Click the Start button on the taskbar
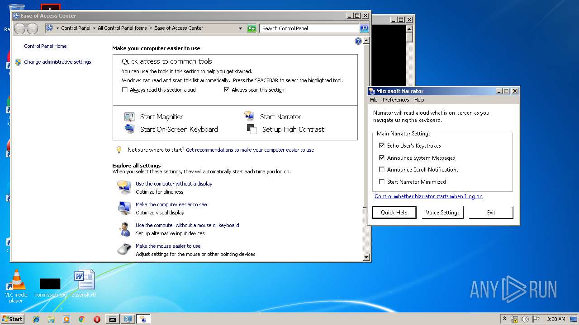579x325 pixels. (x=12, y=319)
